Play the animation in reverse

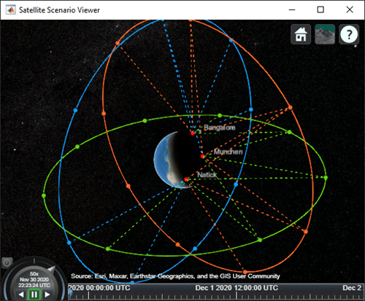pyautogui.click(x=21, y=294)
